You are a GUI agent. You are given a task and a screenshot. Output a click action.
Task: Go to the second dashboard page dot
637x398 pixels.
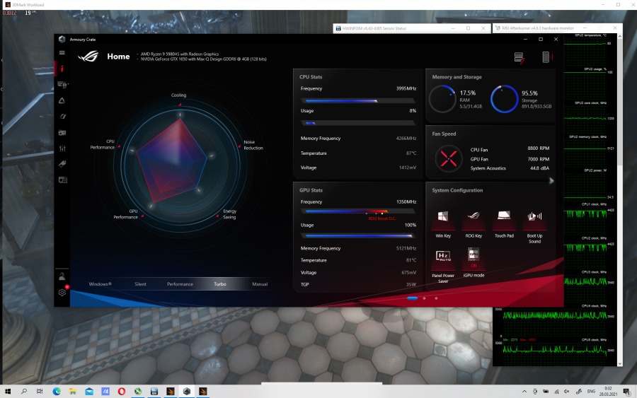(424, 298)
